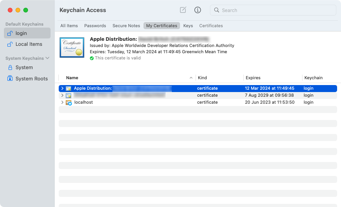
Task: Click the search magnifier icon
Action: point(217,10)
